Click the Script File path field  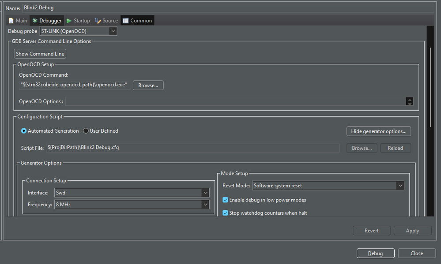coord(192,148)
